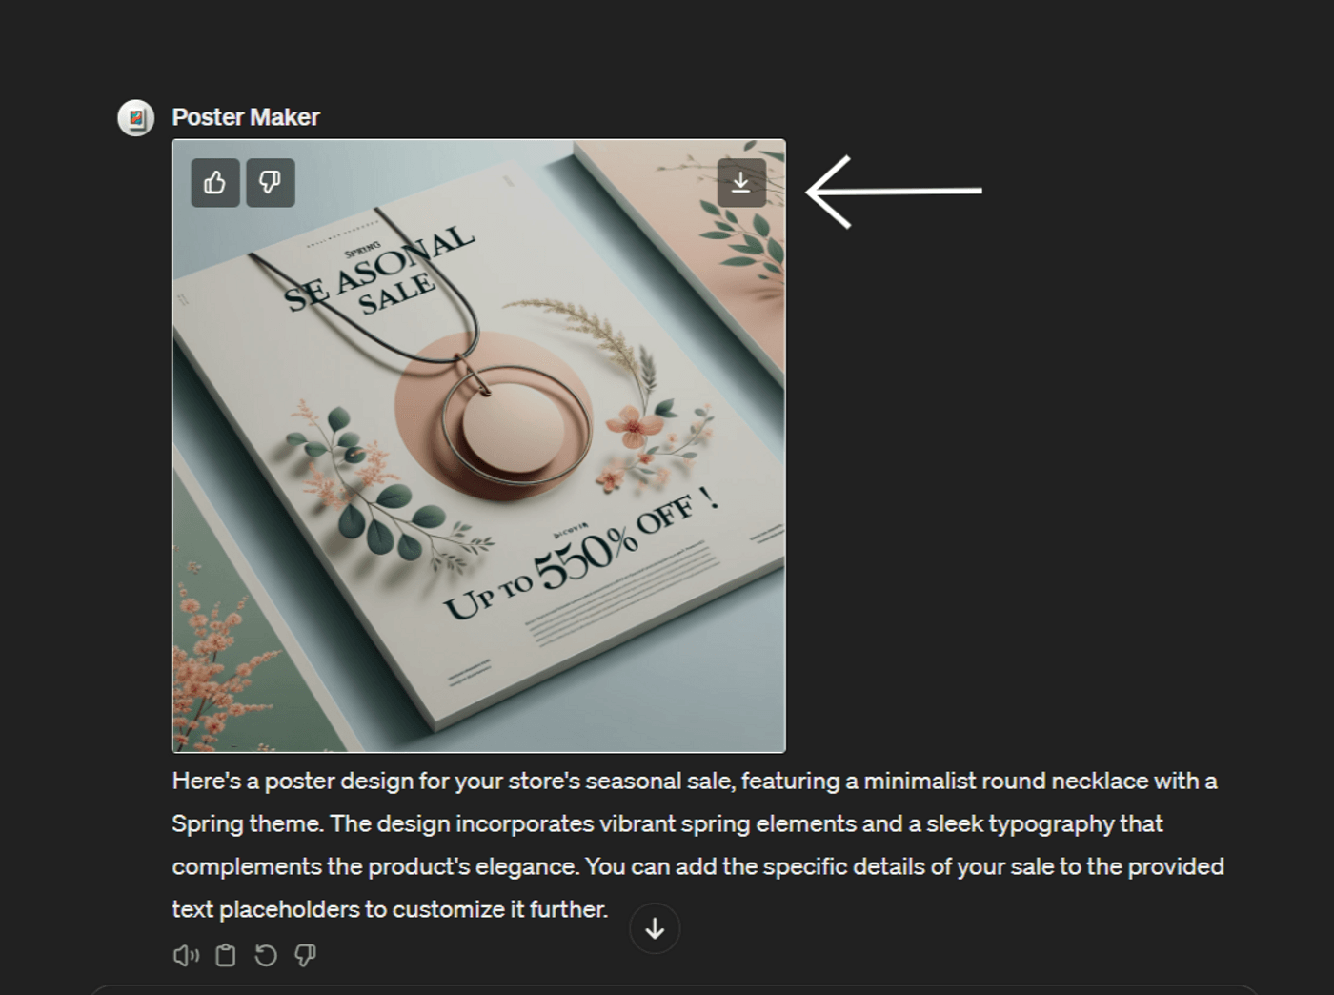Mark response as bad below the message

point(305,955)
